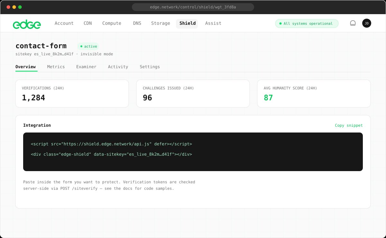Click the edge logo
The image size is (386, 238).
[27, 24]
